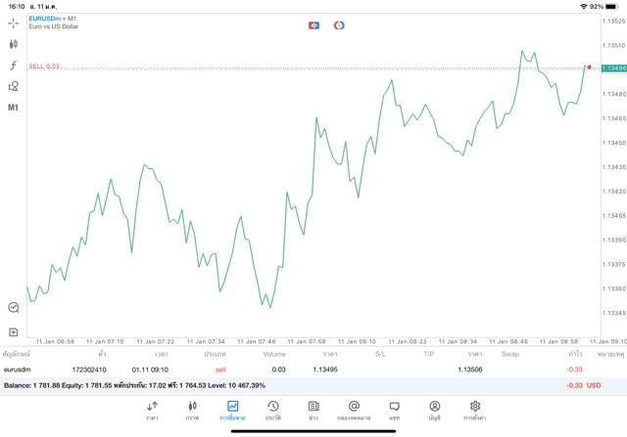Screen dimensions: 627x437
Task: Sort by the สัญลักษณ์ symbol column header
Action: [17, 354]
